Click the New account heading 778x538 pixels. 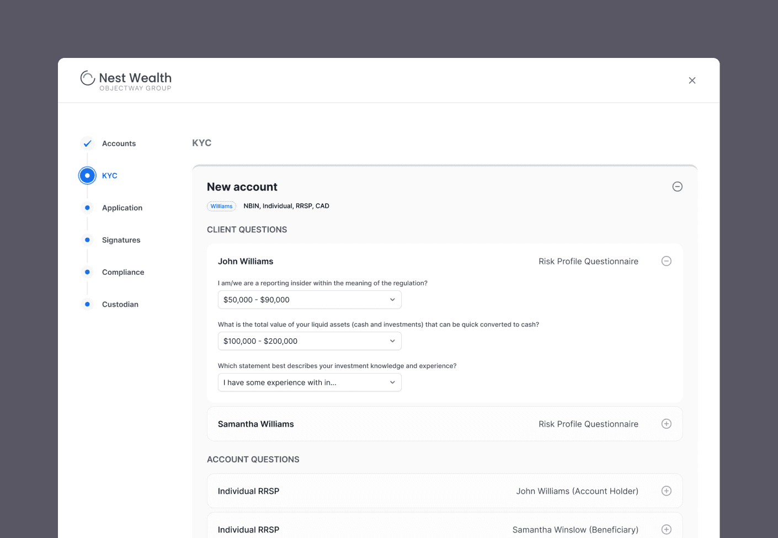[242, 187]
